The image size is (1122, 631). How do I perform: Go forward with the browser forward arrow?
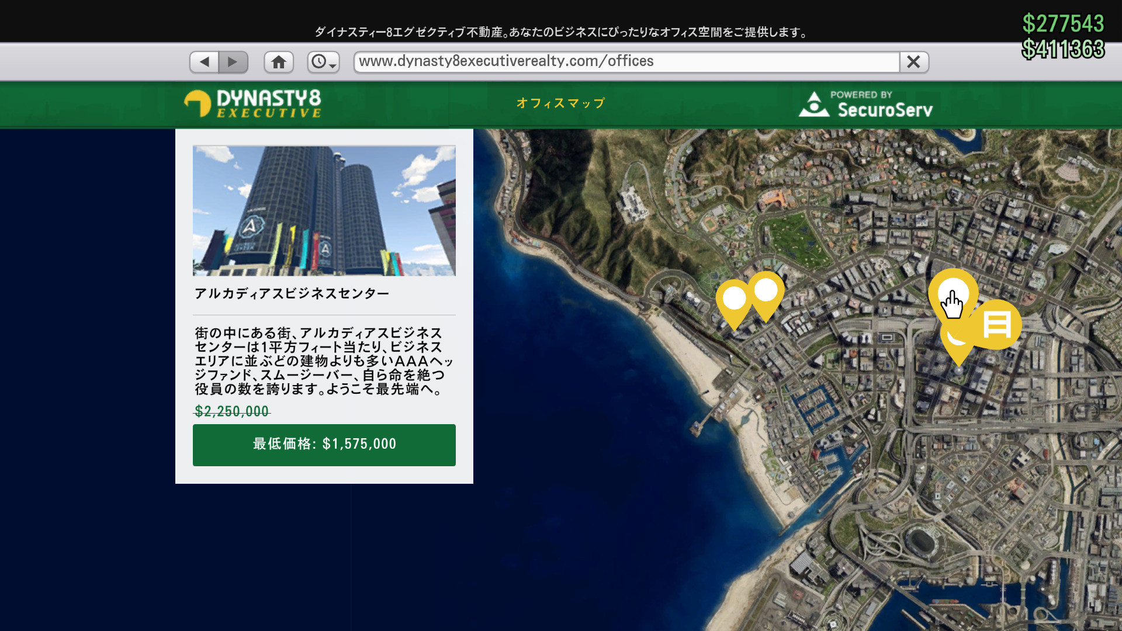click(233, 62)
